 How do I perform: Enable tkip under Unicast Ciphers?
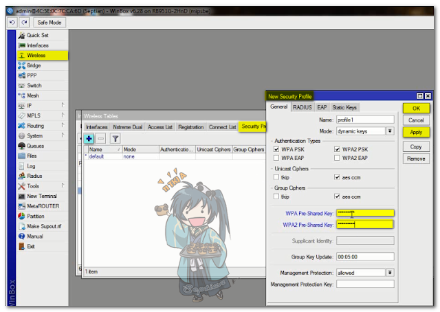point(276,177)
